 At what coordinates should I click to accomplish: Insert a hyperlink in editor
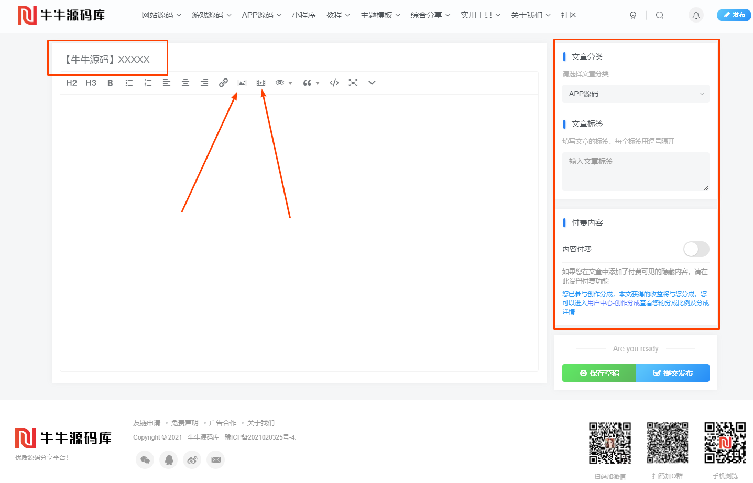point(223,83)
